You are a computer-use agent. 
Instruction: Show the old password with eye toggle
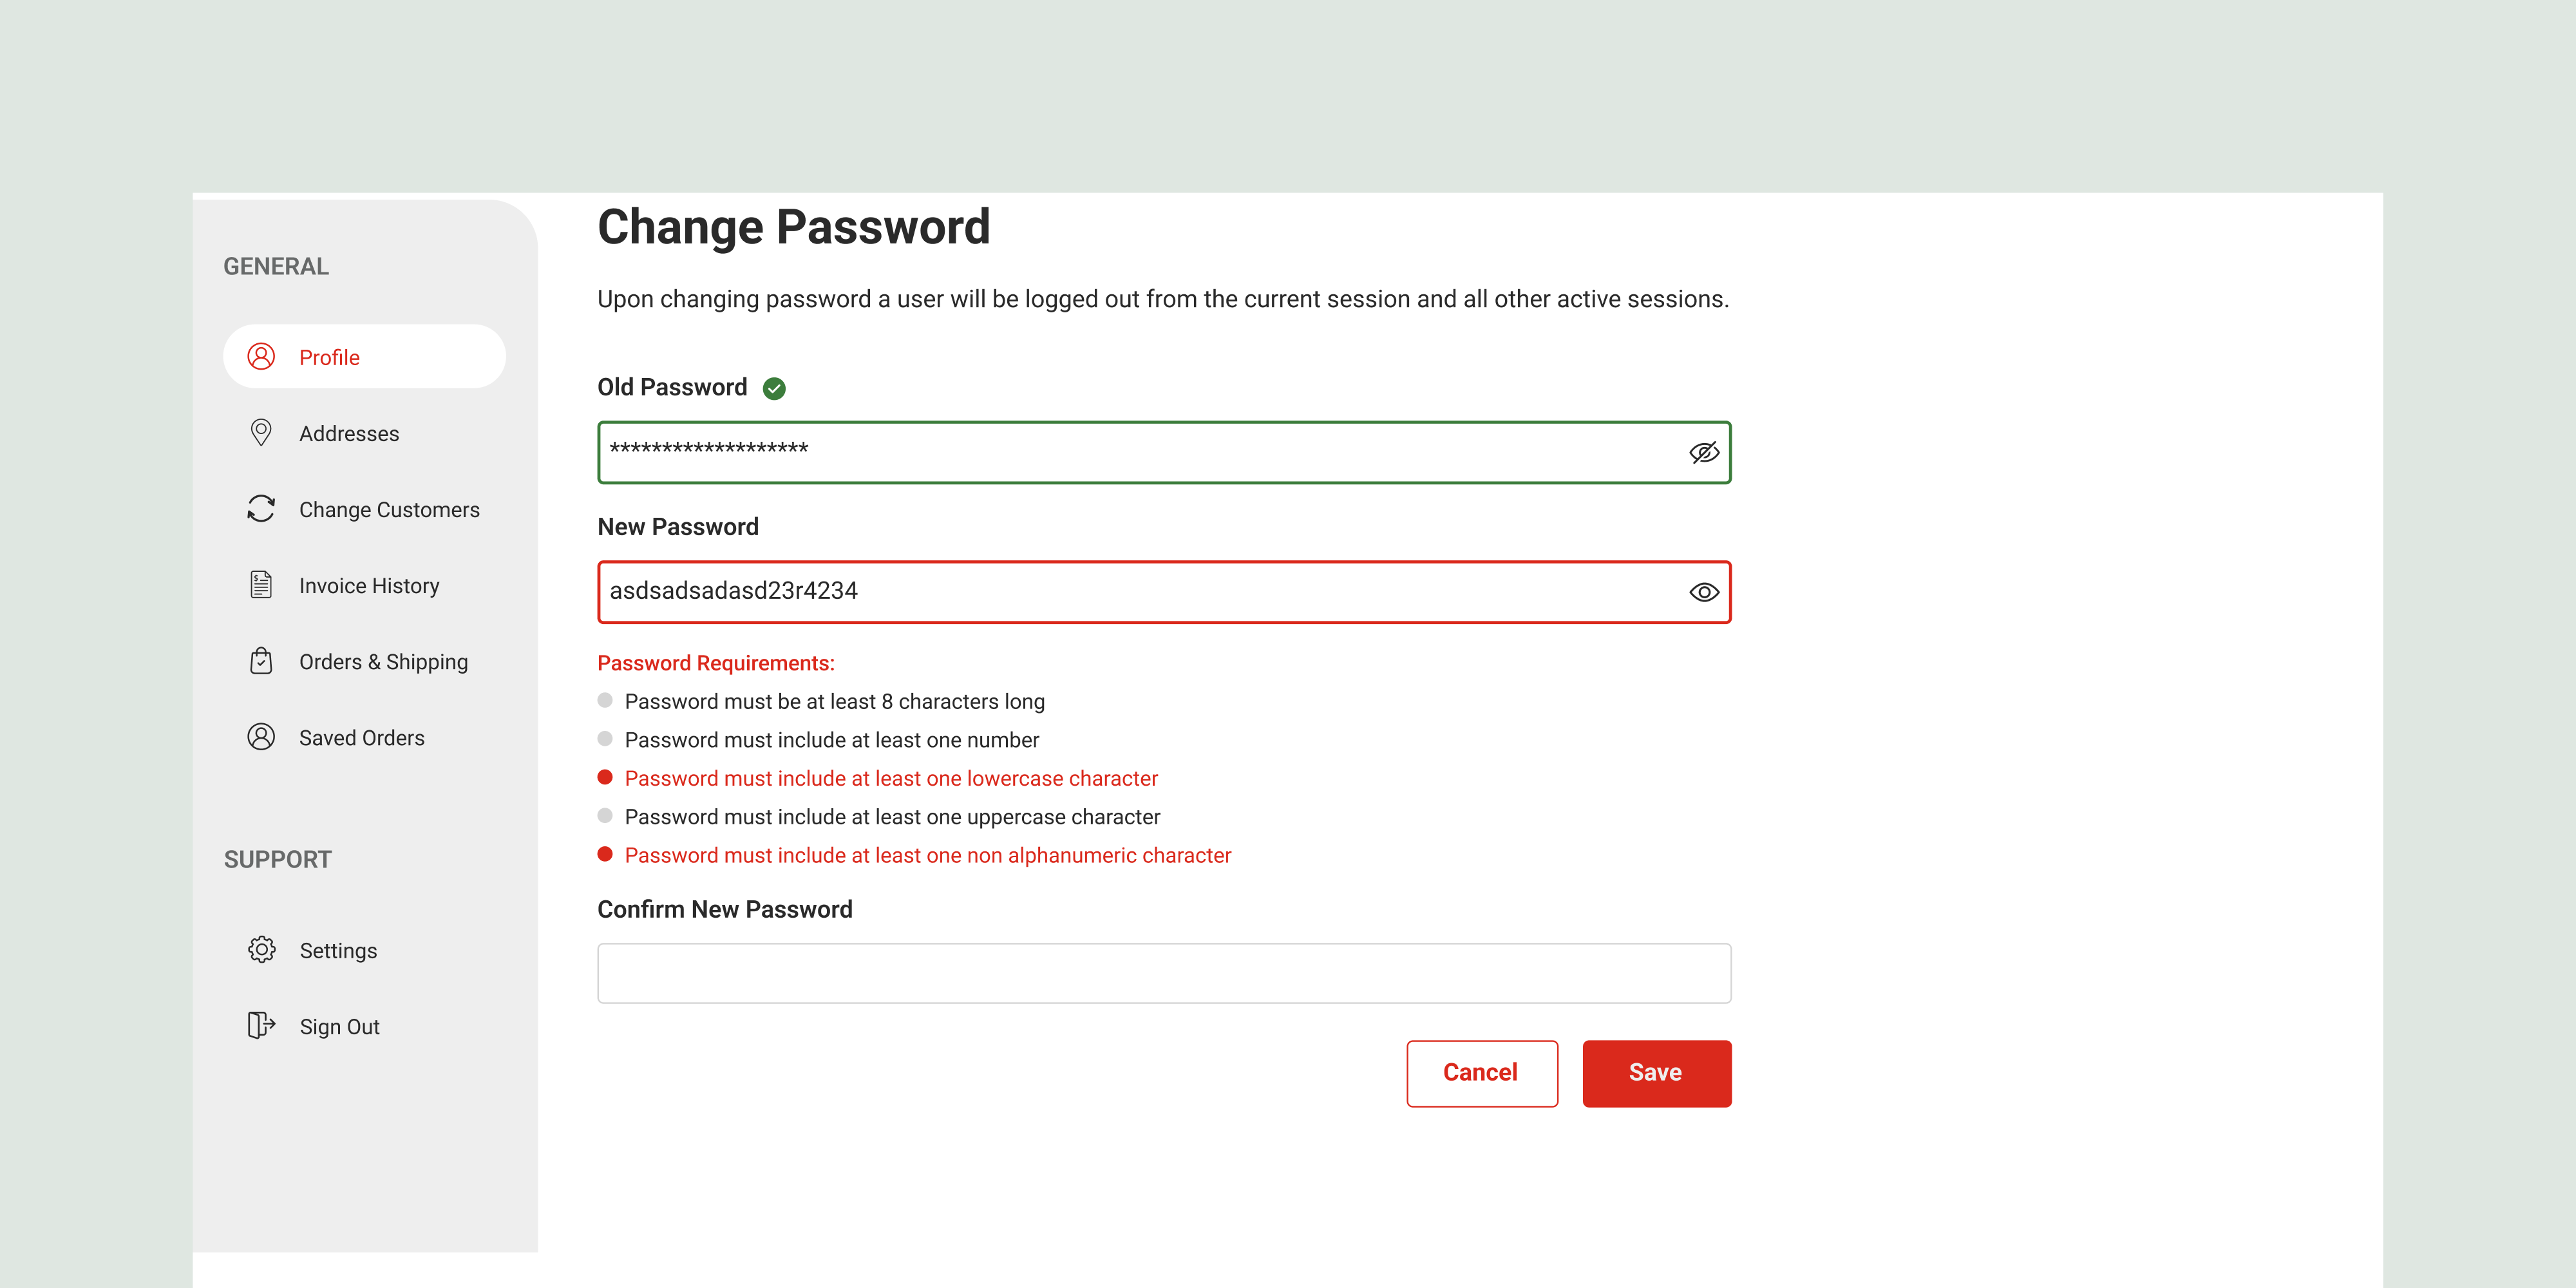pyautogui.click(x=1704, y=453)
